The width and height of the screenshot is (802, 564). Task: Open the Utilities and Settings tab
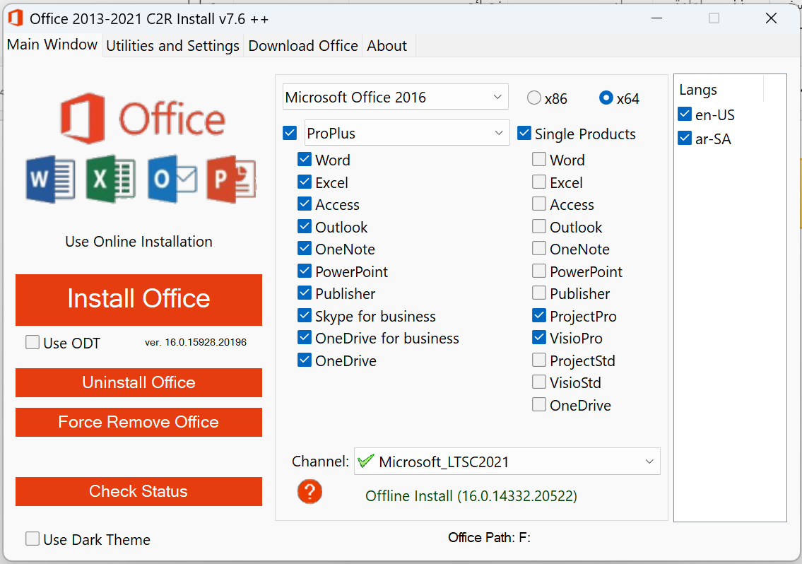(173, 45)
